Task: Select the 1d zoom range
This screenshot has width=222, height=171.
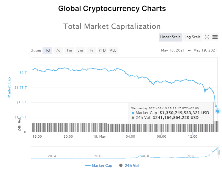Action: 47,51
